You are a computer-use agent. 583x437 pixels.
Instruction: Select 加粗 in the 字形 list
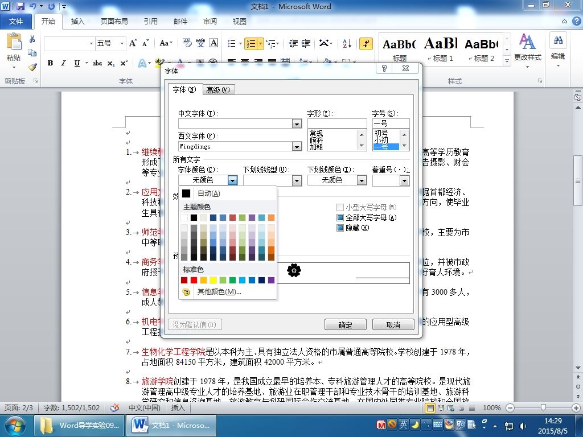pyautogui.click(x=317, y=147)
